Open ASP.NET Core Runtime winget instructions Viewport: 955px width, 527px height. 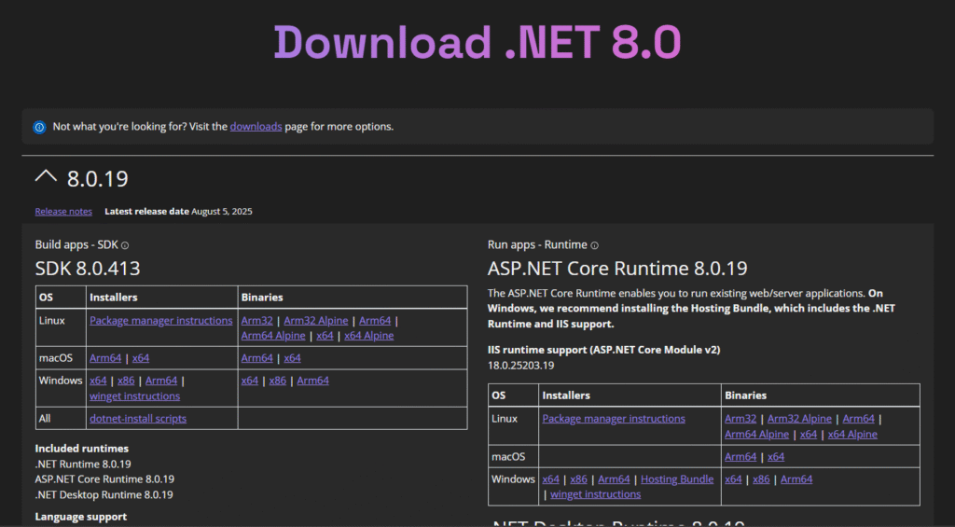[x=595, y=494]
